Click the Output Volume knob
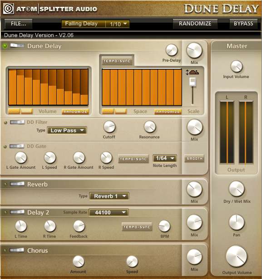The height and width of the screenshot is (279, 262). [237, 257]
